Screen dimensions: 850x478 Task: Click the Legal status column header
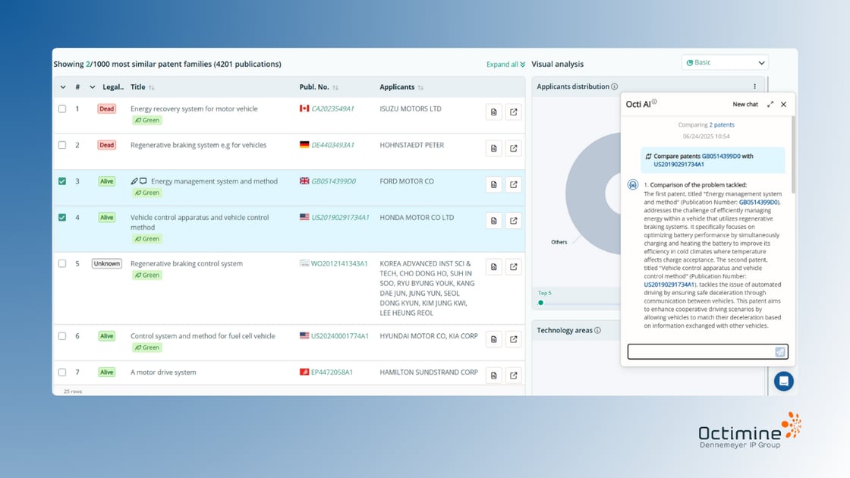pos(113,87)
